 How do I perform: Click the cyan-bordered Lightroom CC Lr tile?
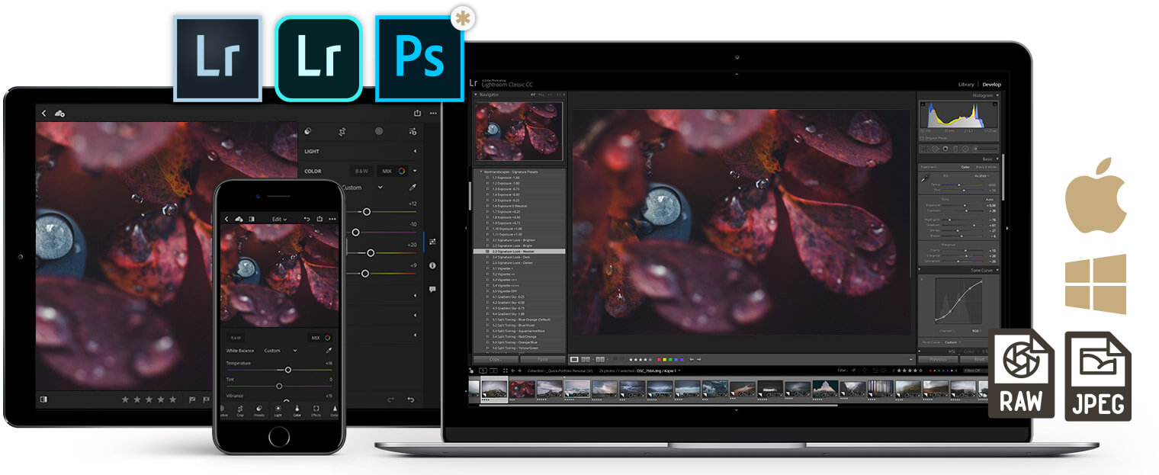(318, 59)
